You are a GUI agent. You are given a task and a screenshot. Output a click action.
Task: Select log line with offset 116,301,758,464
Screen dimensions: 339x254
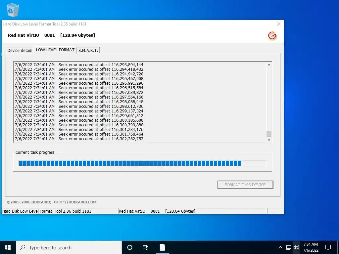(79, 134)
